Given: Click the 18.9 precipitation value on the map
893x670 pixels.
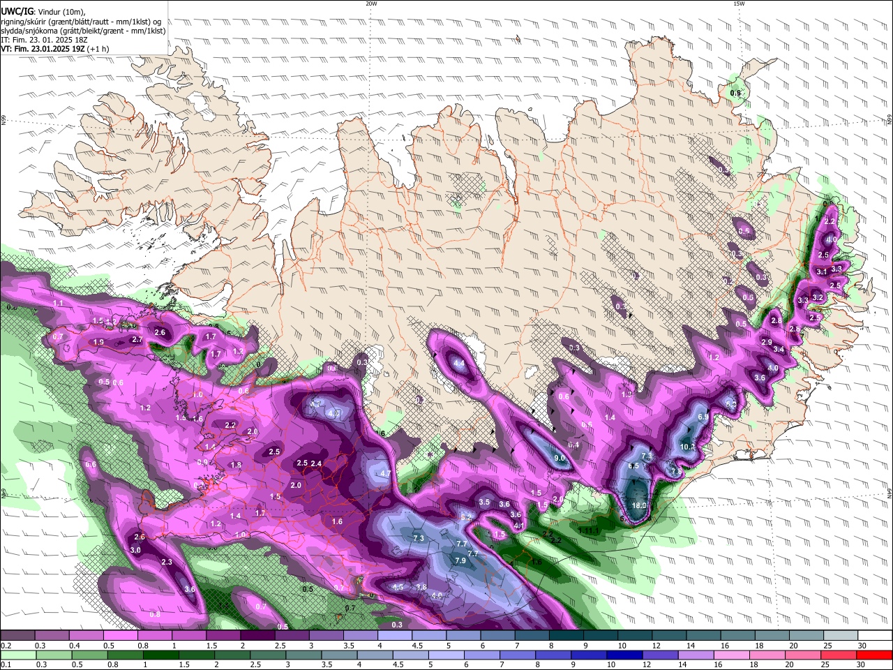Looking at the screenshot, I should coord(638,505).
